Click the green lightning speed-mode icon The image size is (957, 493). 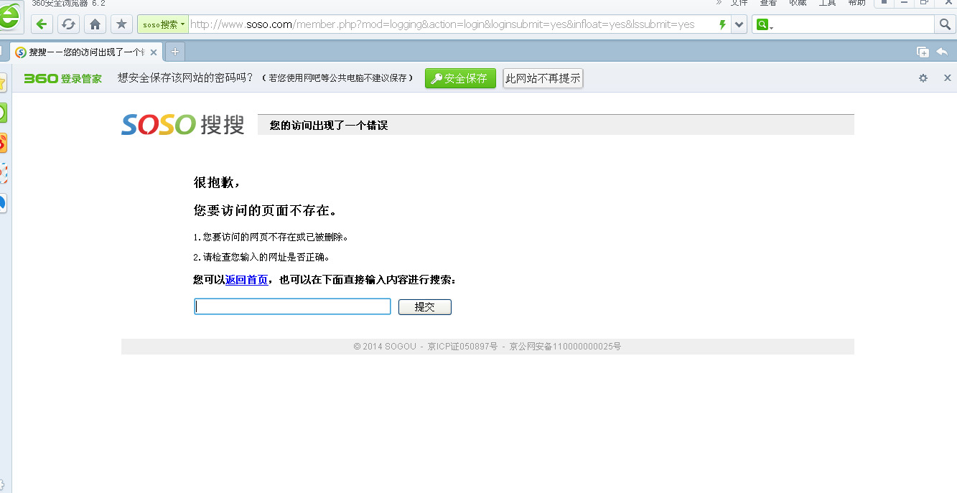pos(722,24)
